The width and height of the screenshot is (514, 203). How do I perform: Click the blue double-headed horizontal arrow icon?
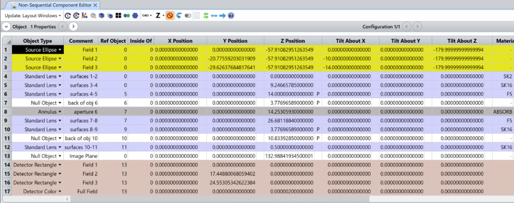214,15
